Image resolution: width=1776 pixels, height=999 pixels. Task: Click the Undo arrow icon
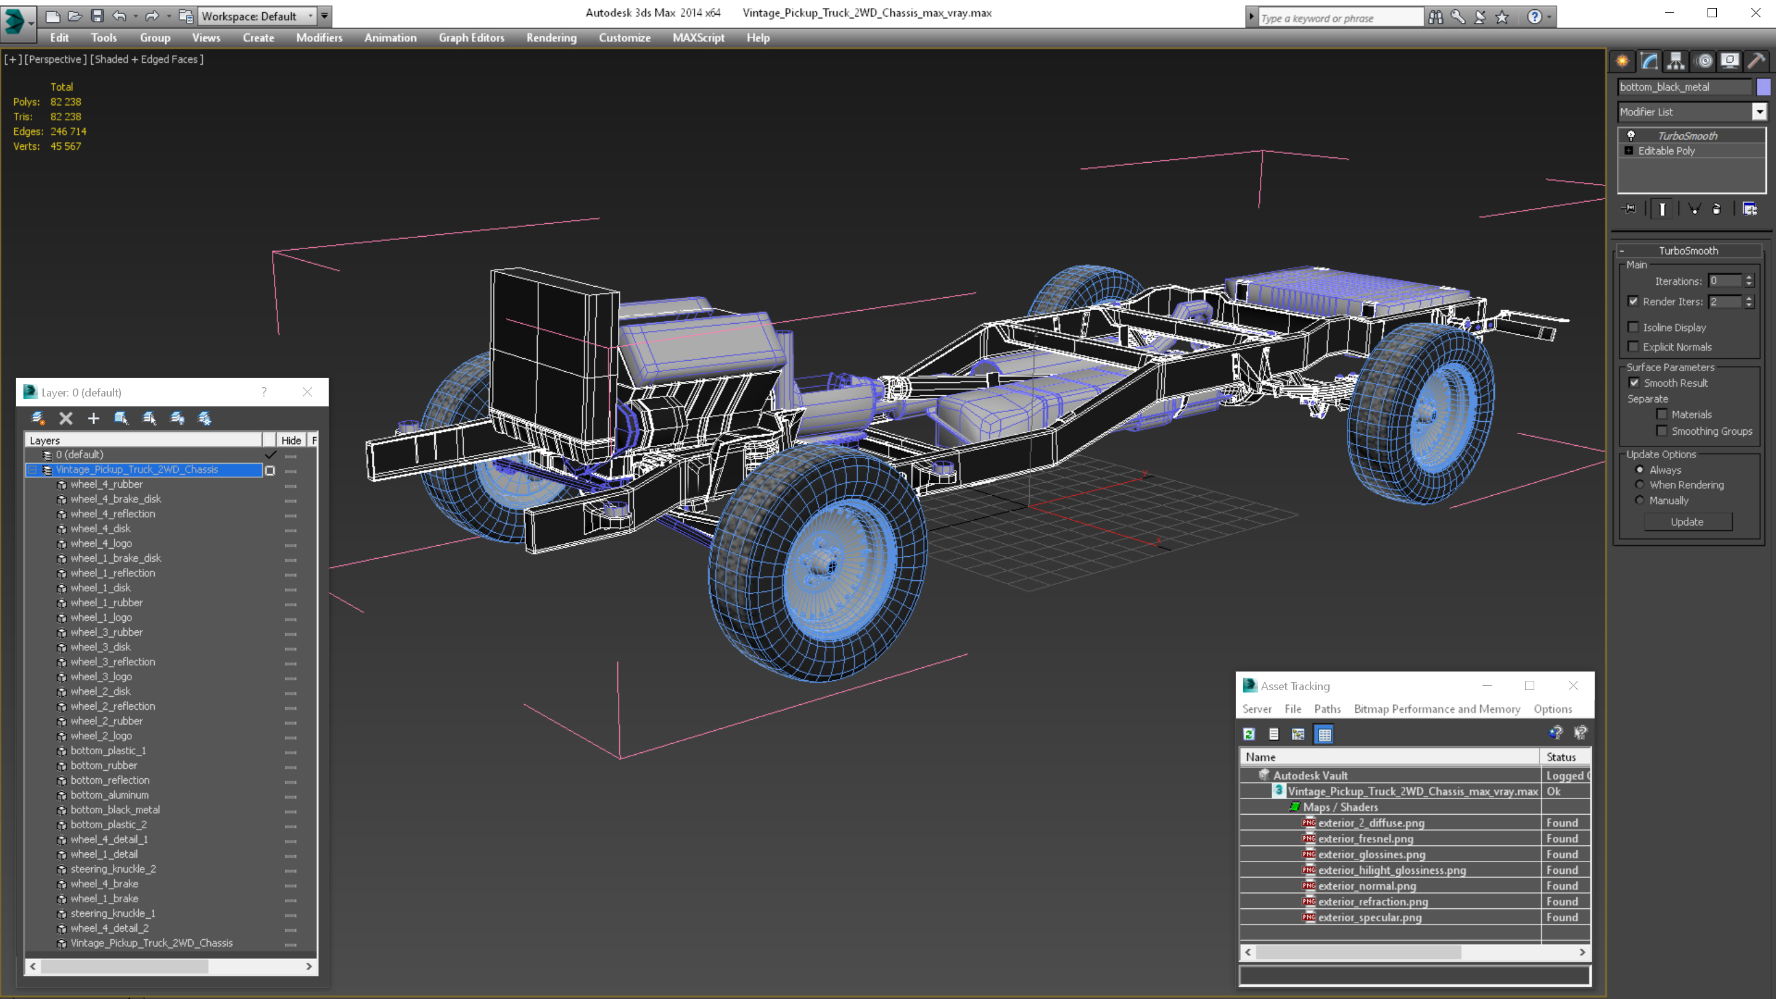coord(119,15)
